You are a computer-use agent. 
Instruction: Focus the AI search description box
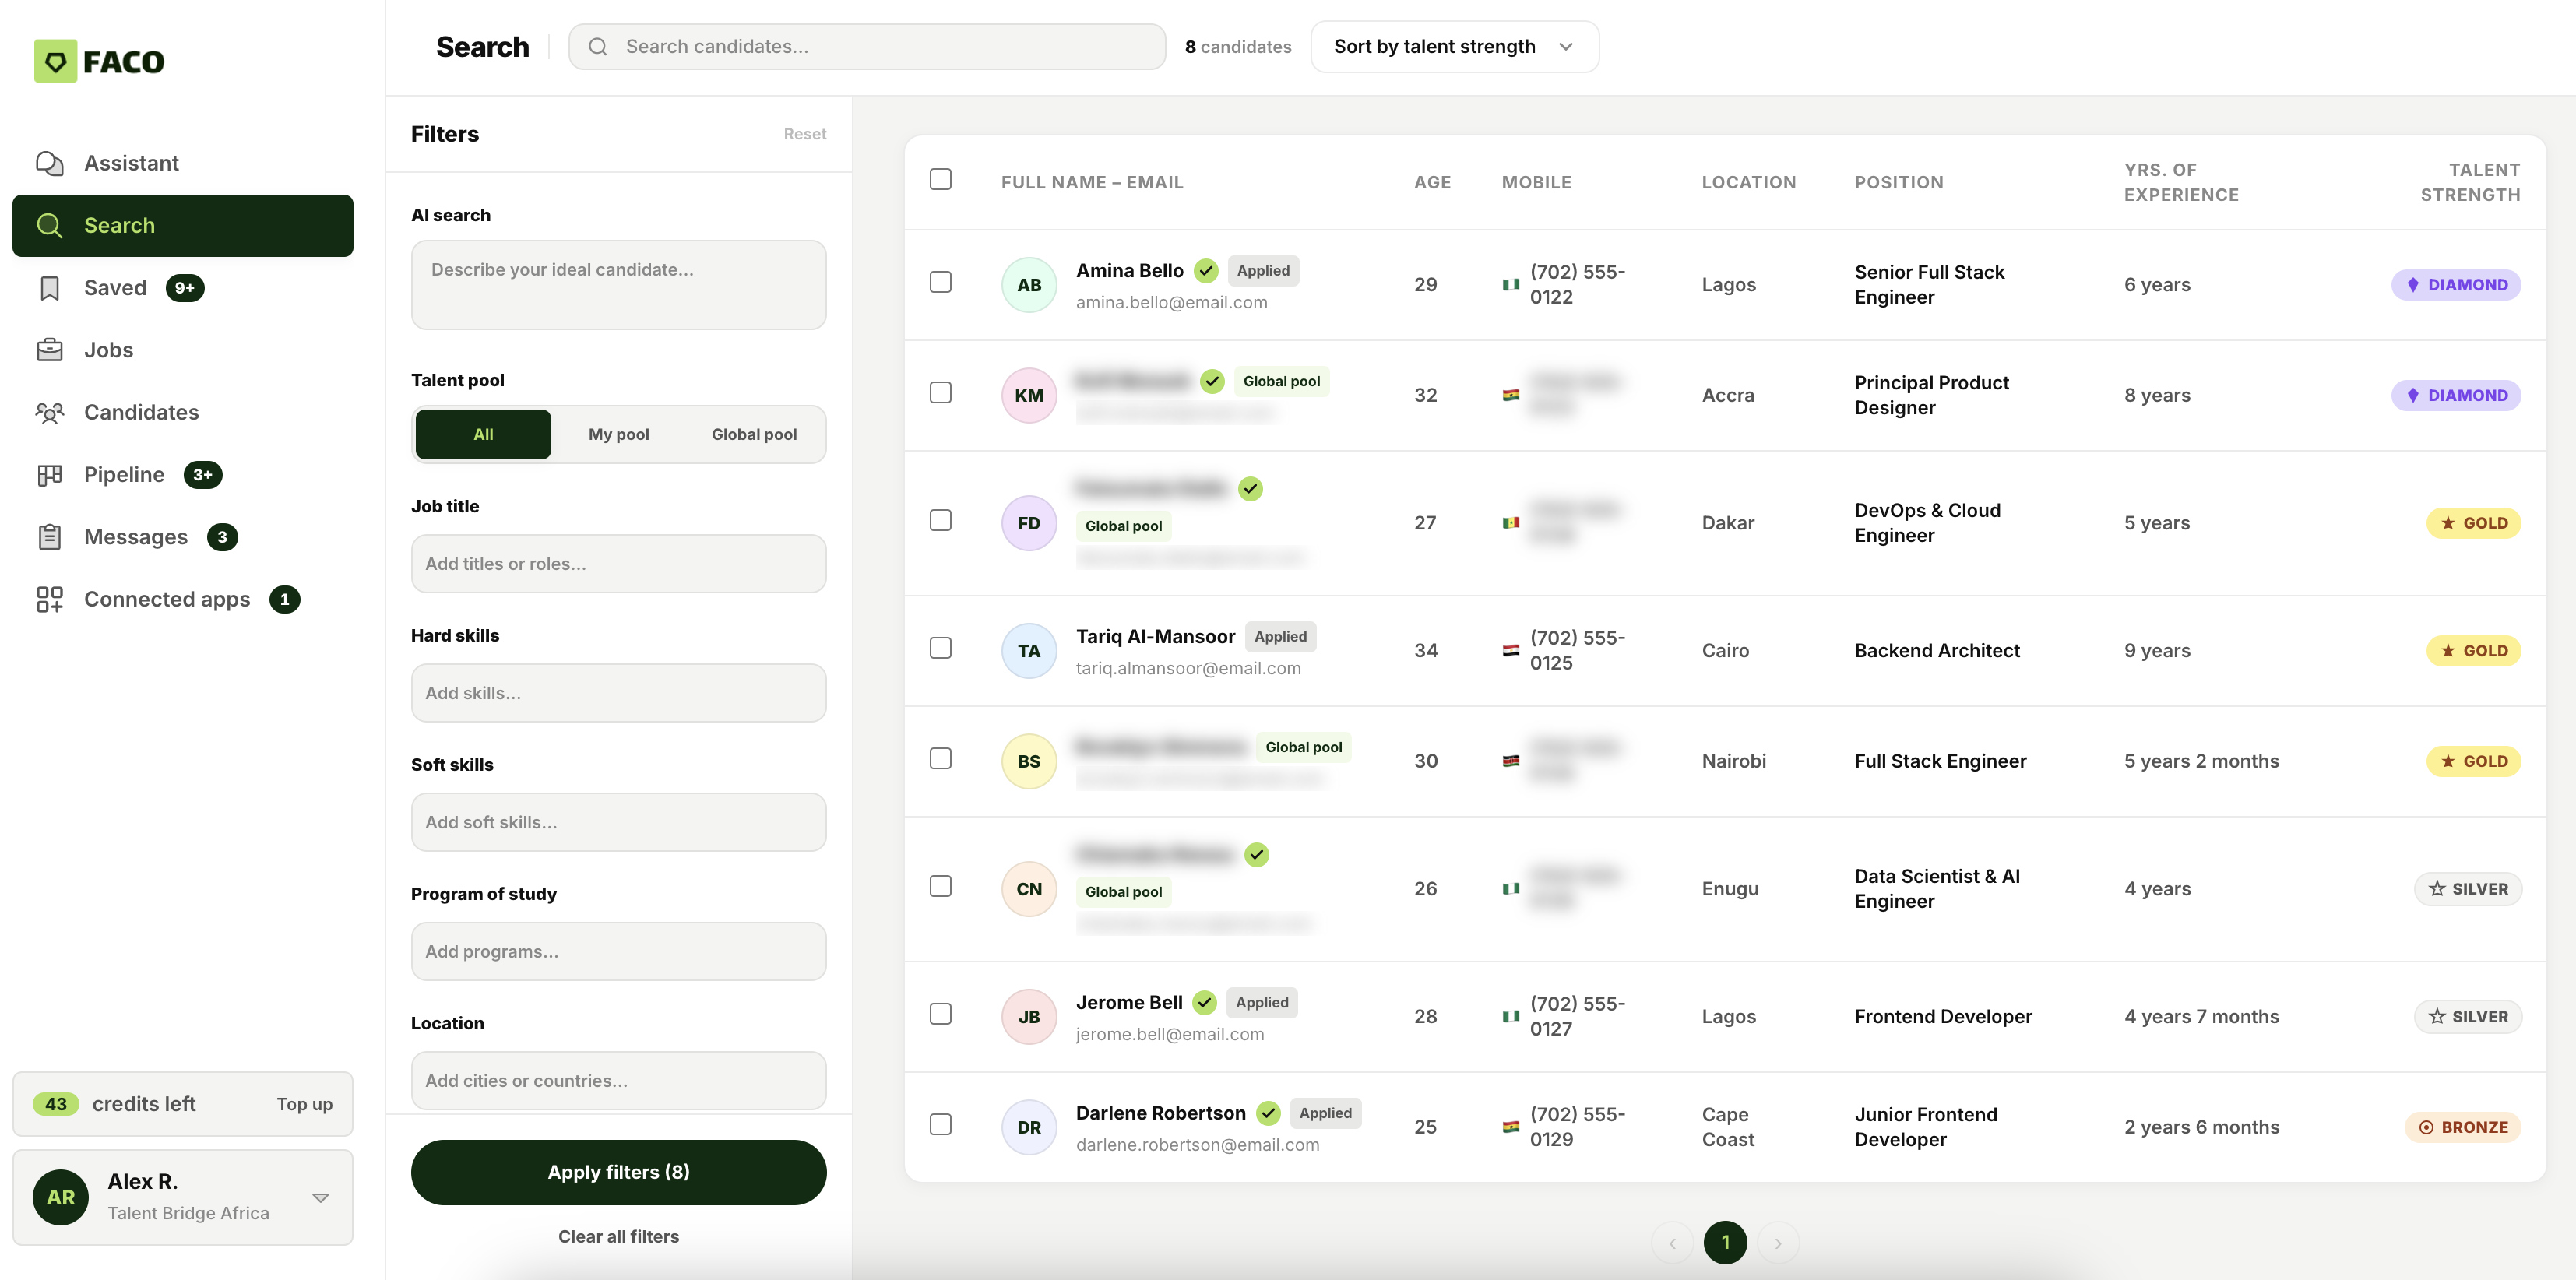pos(618,285)
